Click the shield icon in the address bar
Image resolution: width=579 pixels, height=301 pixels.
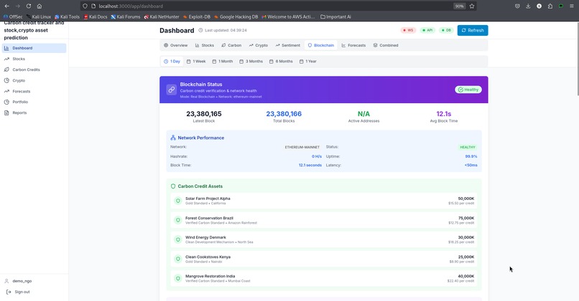tap(85, 6)
